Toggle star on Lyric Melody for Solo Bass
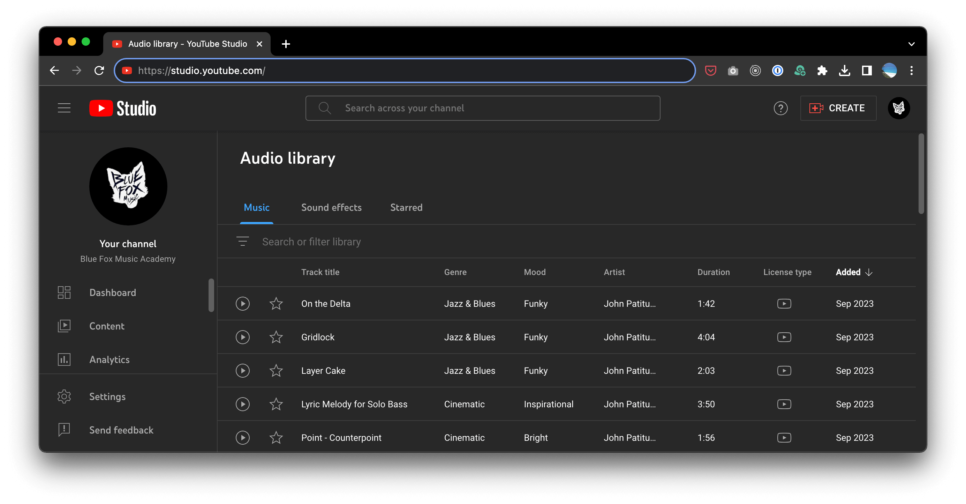 [x=276, y=404]
